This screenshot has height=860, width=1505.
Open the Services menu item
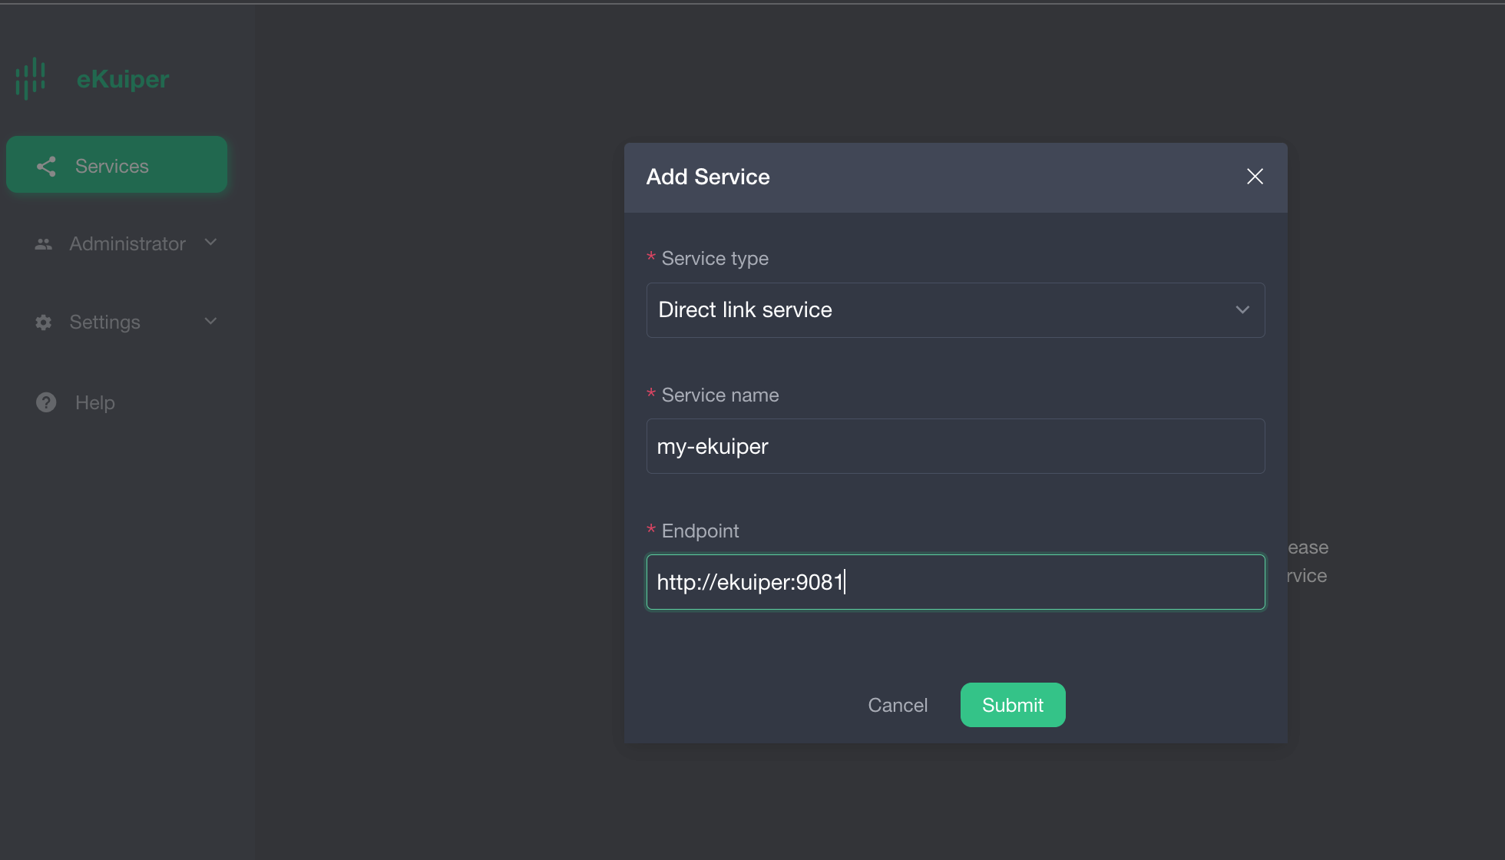point(111,166)
